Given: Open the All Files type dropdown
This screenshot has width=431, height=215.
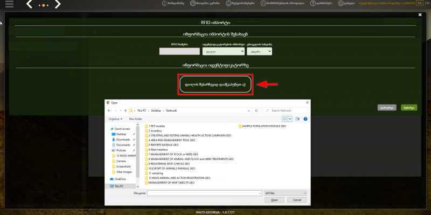Looking at the screenshot, I should (x=286, y=193).
